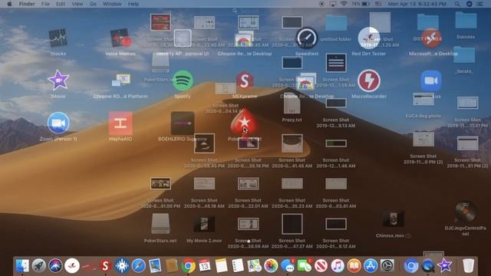Select the _Serato_ folder
Viewport: 491px width, 276px height.
(464, 54)
